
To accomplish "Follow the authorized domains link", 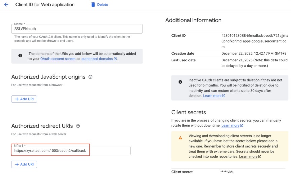I will pyautogui.click(x=97, y=59).
